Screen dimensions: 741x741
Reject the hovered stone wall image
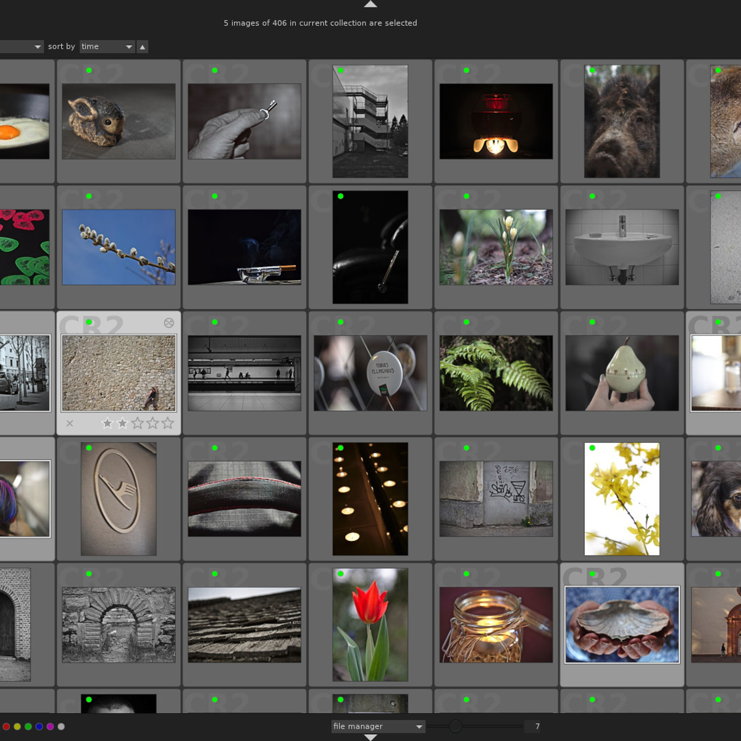70,424
